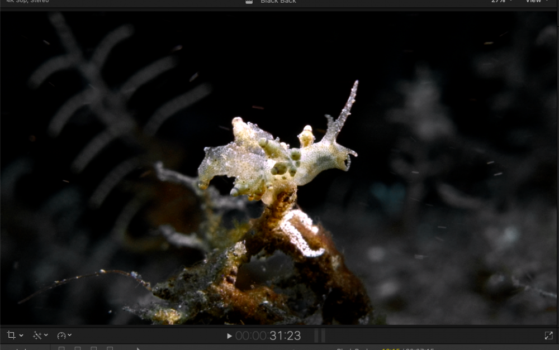
Task: Show the audio meters via the mini meter
Action: [x=320, y=335]
